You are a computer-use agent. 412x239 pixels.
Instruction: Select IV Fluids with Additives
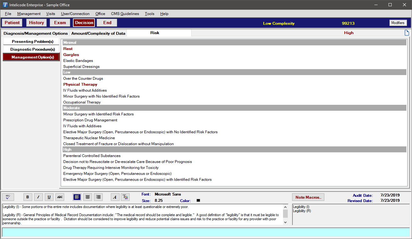pyautogui.click(x=82, y=126)
